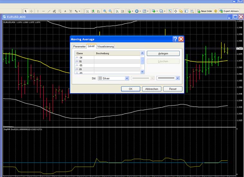Zoom out on the chart
Screen dimensions: 244x177
click(x=111, y=11)
